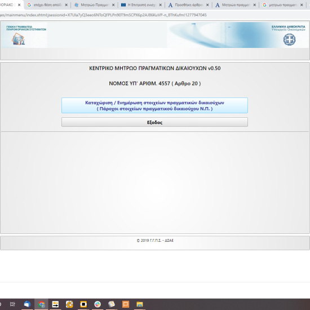310x310 pixels.
Task: Switch to the "Η Επιτροπή" EU tab
Action: tap(141, 5)
